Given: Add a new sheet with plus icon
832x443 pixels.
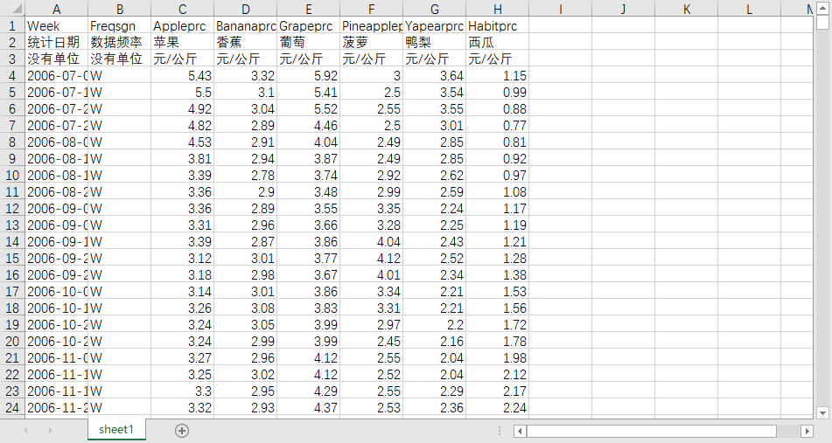Looking at the screenshot, I should pos(181,430).
